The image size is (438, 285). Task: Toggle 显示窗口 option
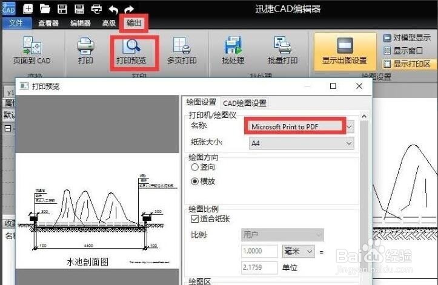click(x=402, y=51)
